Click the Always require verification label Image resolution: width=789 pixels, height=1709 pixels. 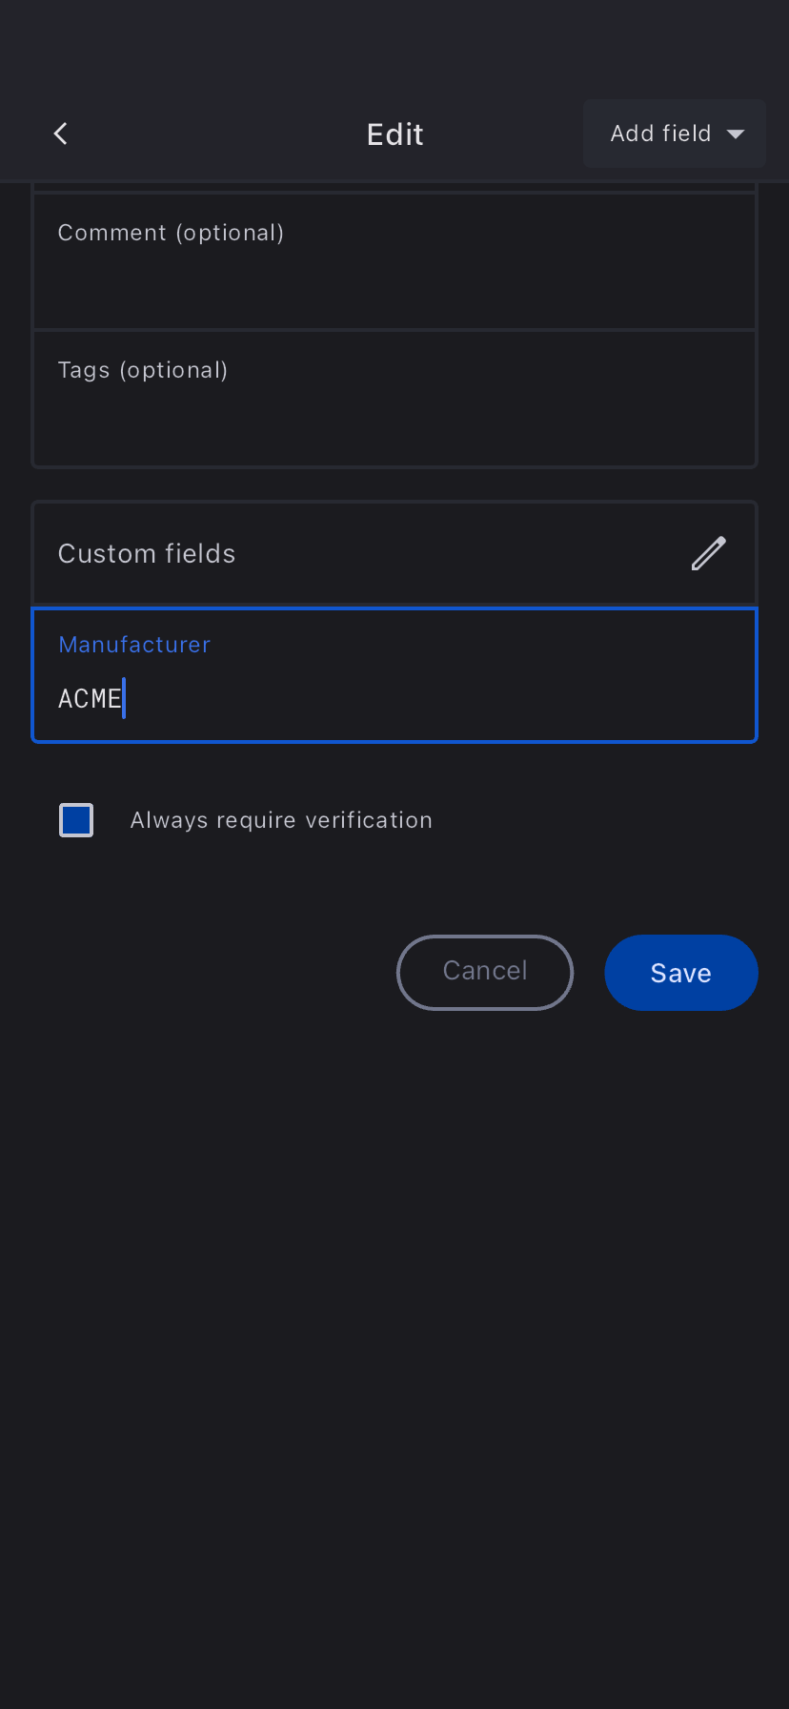pyautogui.click(x=281, y=820)
